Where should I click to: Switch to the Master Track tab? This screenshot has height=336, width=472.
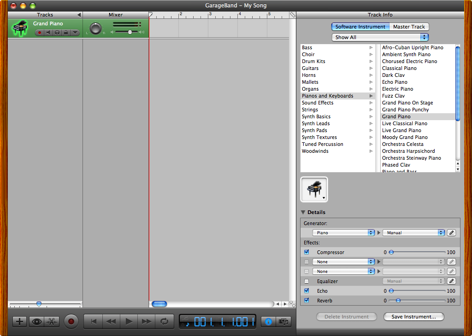[409, 27]
